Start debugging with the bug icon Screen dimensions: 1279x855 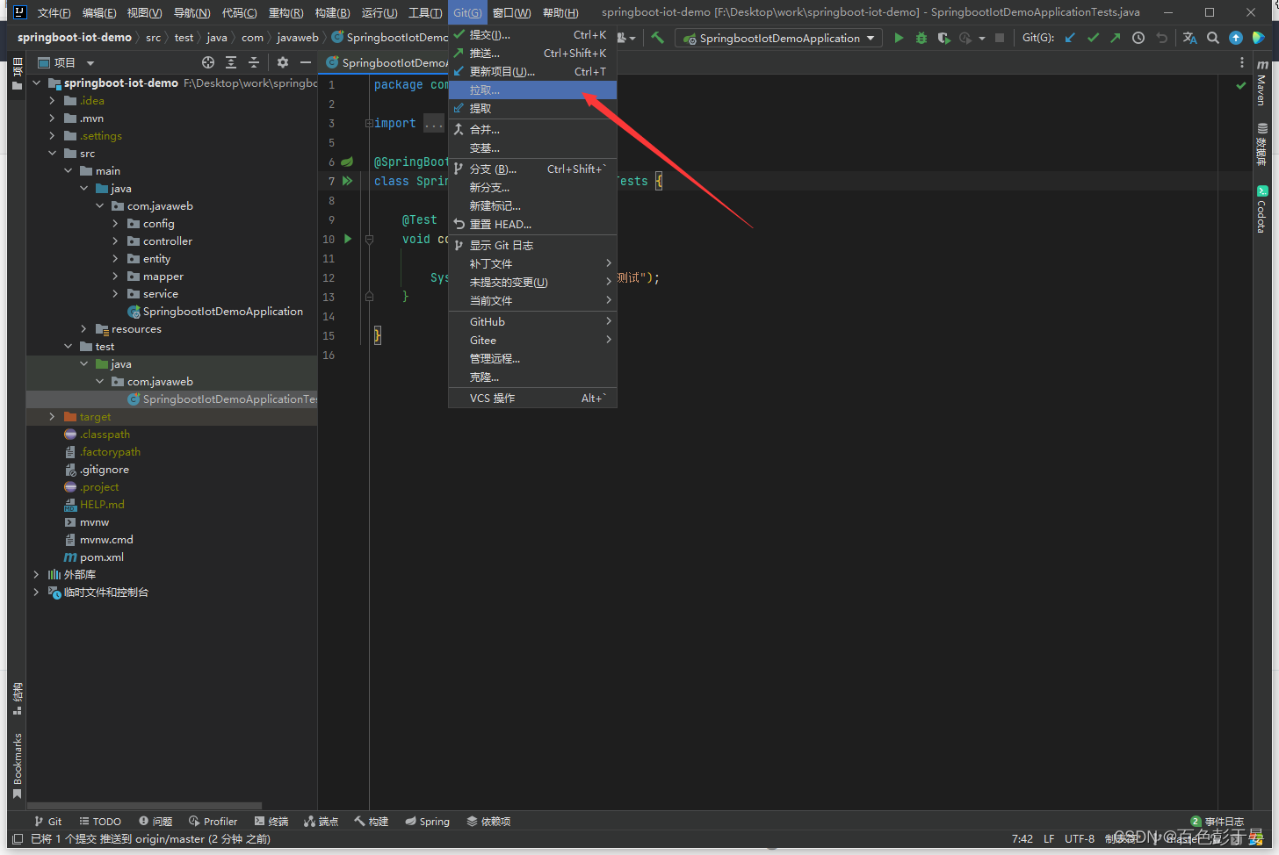coord(921,38)
